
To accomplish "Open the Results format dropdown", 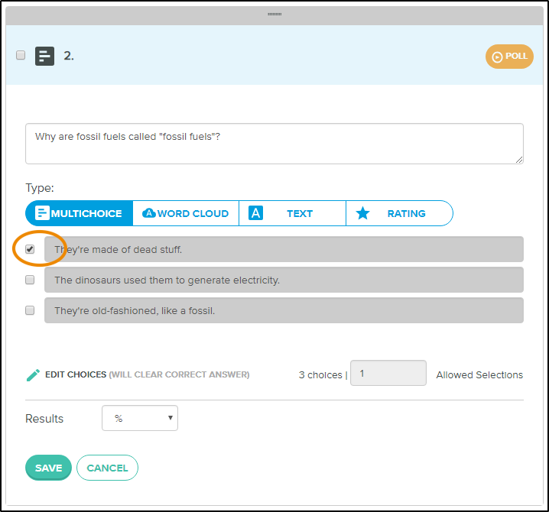I will coord(140,418).
